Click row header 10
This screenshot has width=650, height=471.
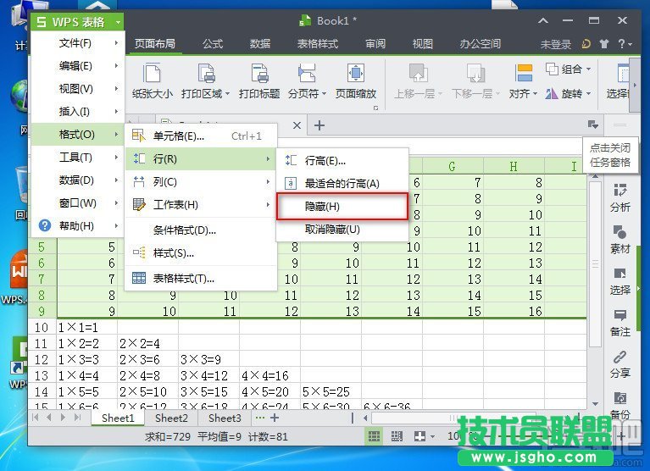tap(42, 327)
